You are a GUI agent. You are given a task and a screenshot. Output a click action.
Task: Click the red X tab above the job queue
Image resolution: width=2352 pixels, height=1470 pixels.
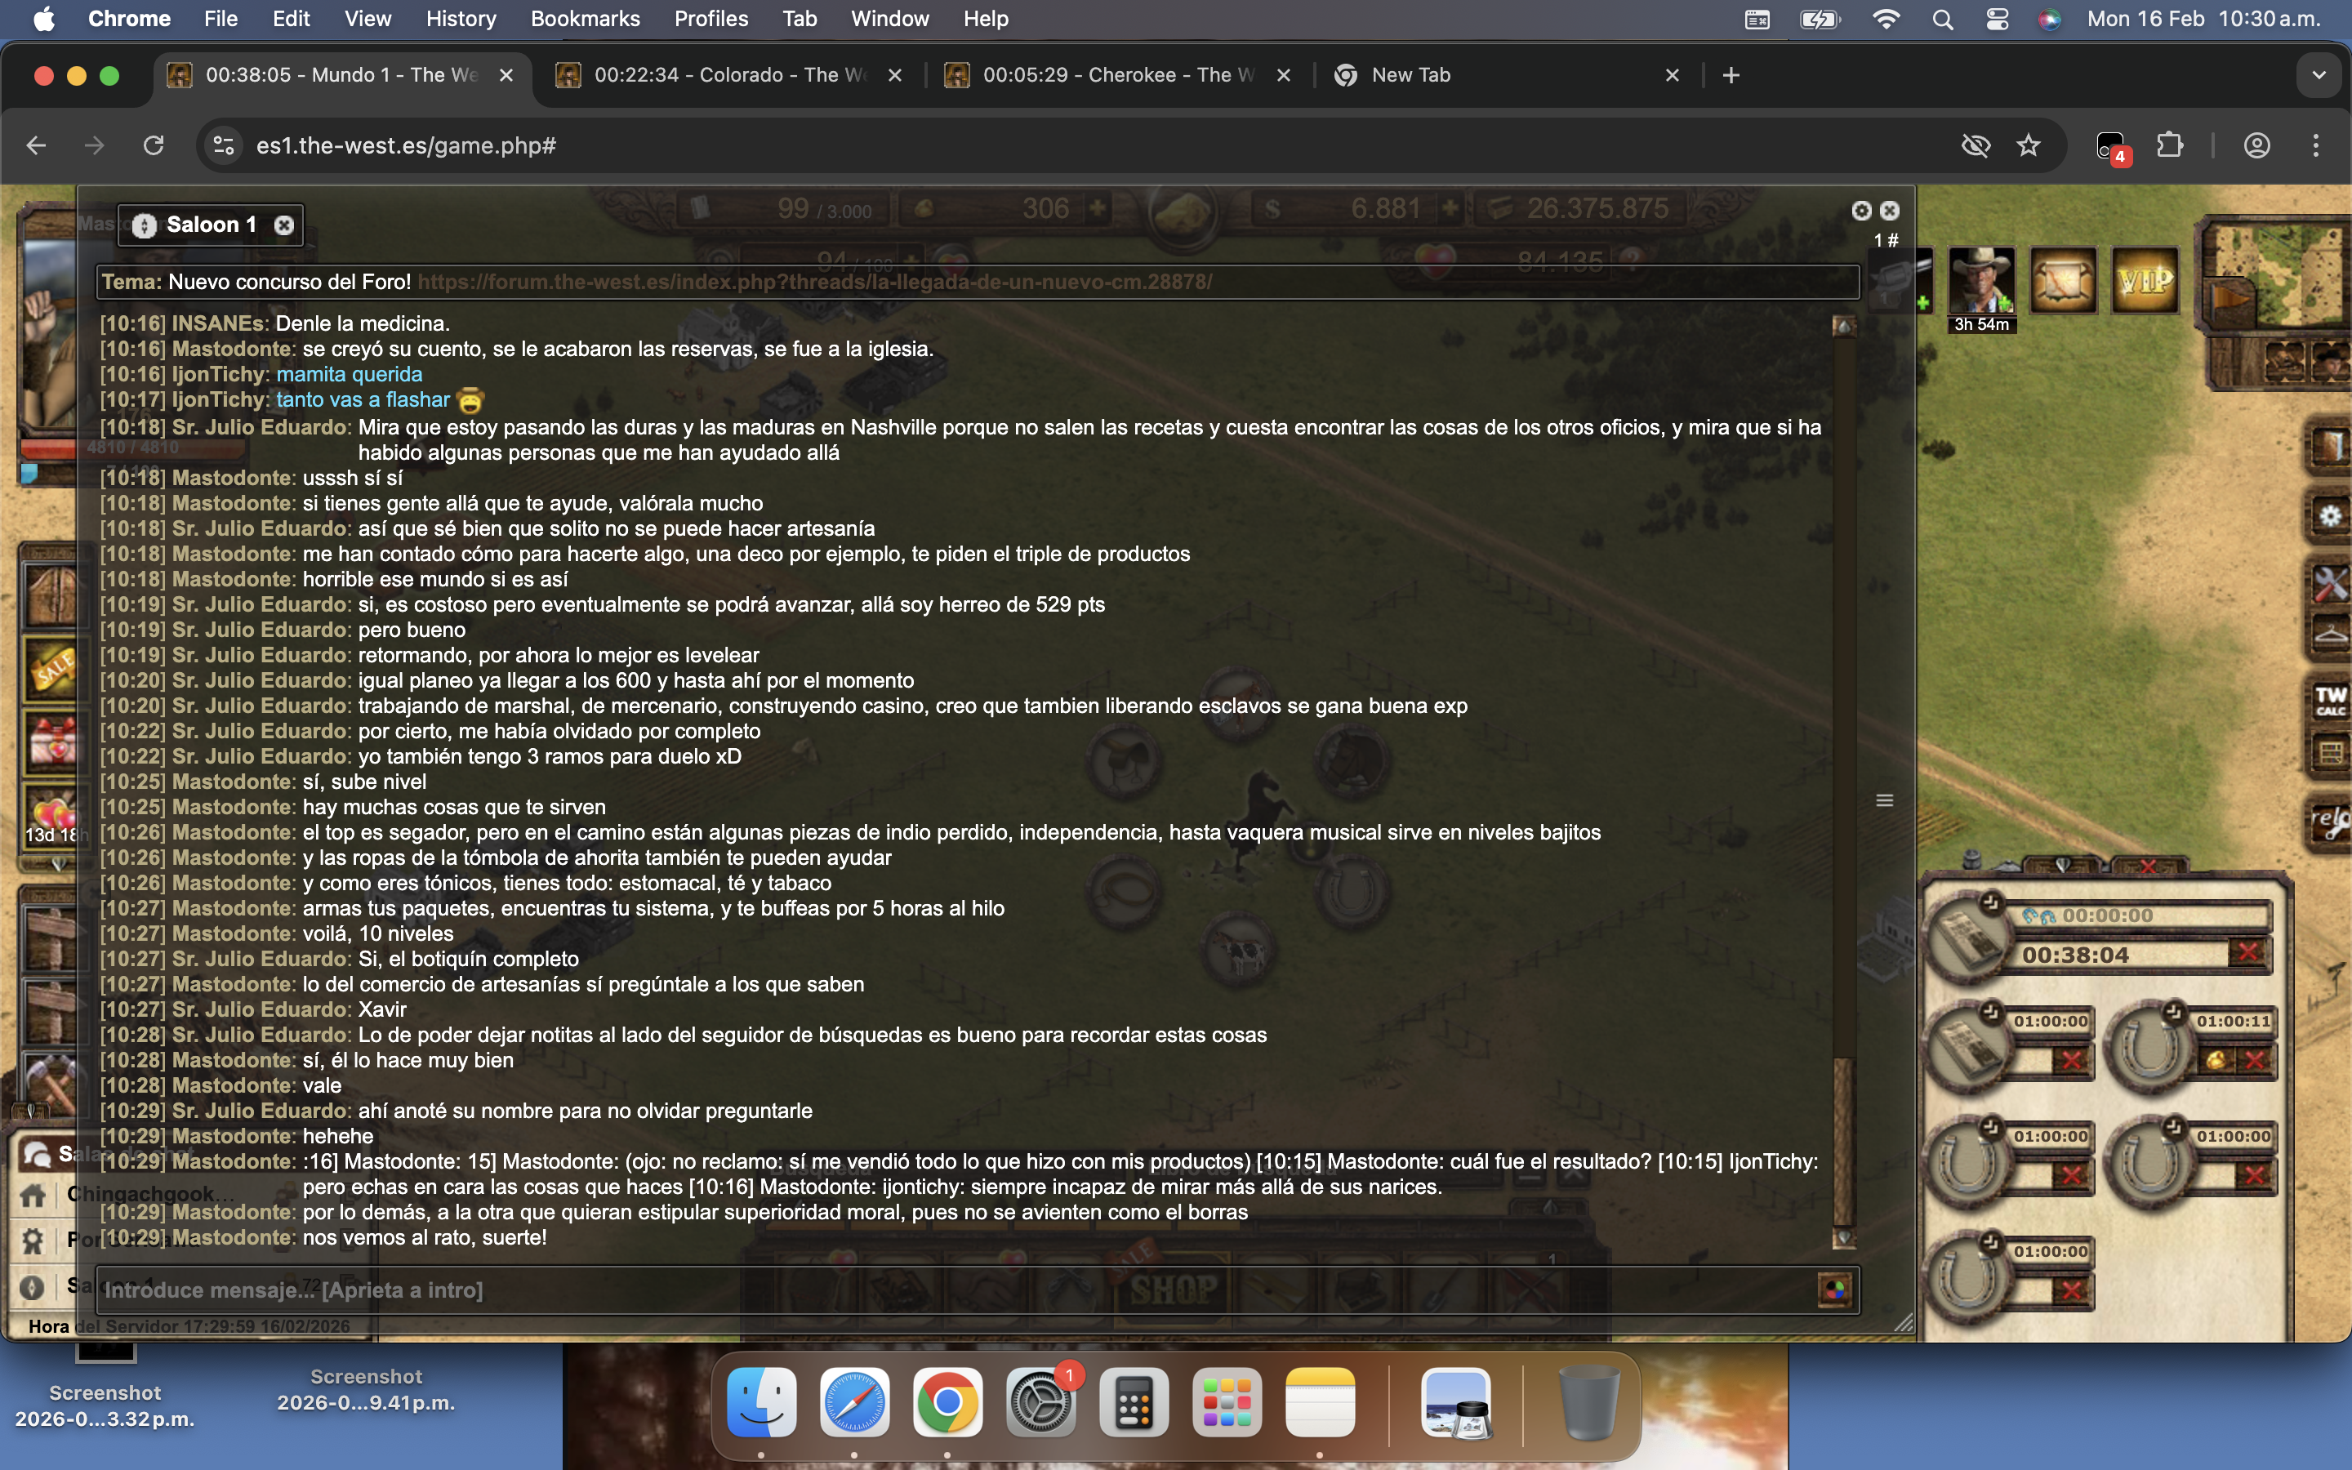point(2149,866)
